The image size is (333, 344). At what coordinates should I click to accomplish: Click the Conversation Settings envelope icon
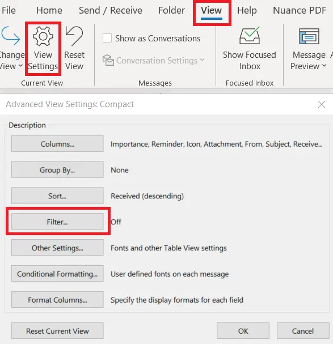(108, 60)
